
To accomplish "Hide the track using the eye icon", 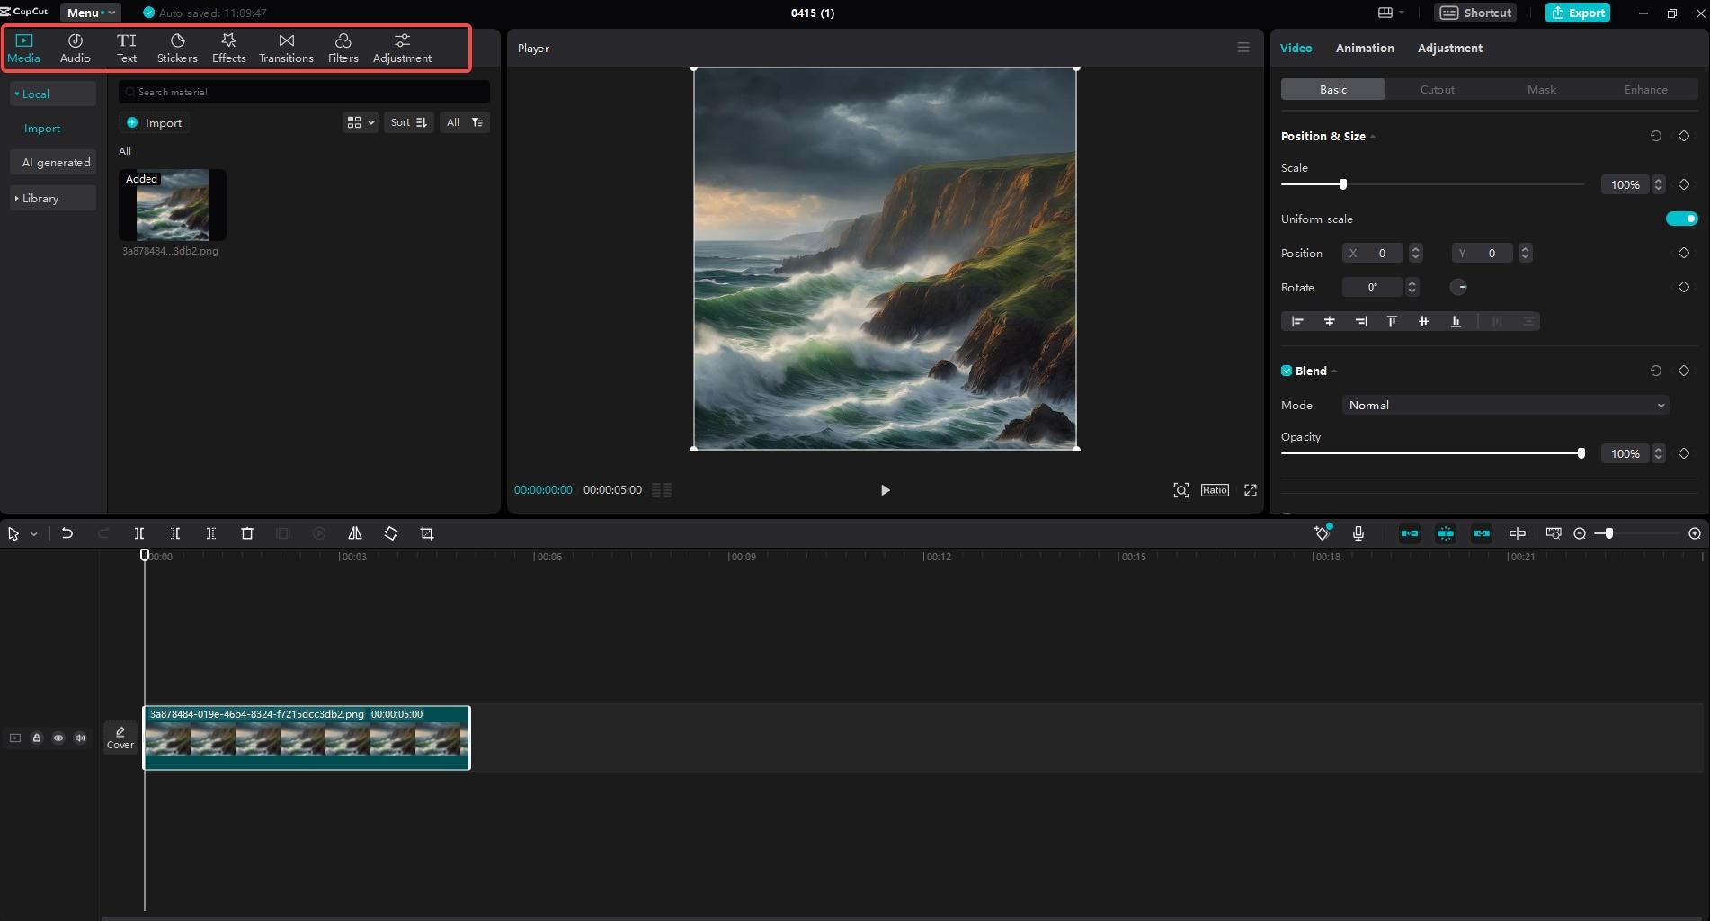I will click(x=58, y=738).
